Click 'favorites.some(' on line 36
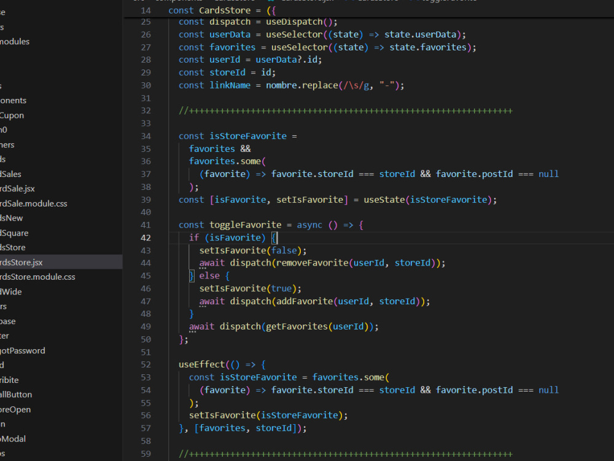The image size is (614, 461). point(227,161)
